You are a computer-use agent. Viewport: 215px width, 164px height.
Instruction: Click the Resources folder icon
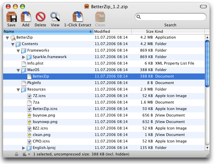pos(24,90)
